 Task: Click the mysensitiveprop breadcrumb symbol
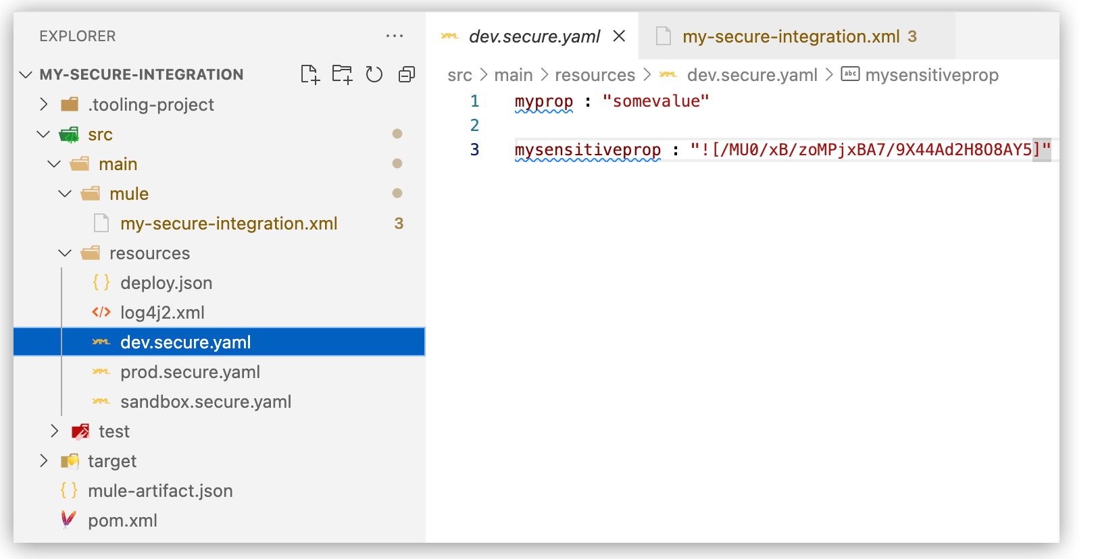[x=932, y=75]
